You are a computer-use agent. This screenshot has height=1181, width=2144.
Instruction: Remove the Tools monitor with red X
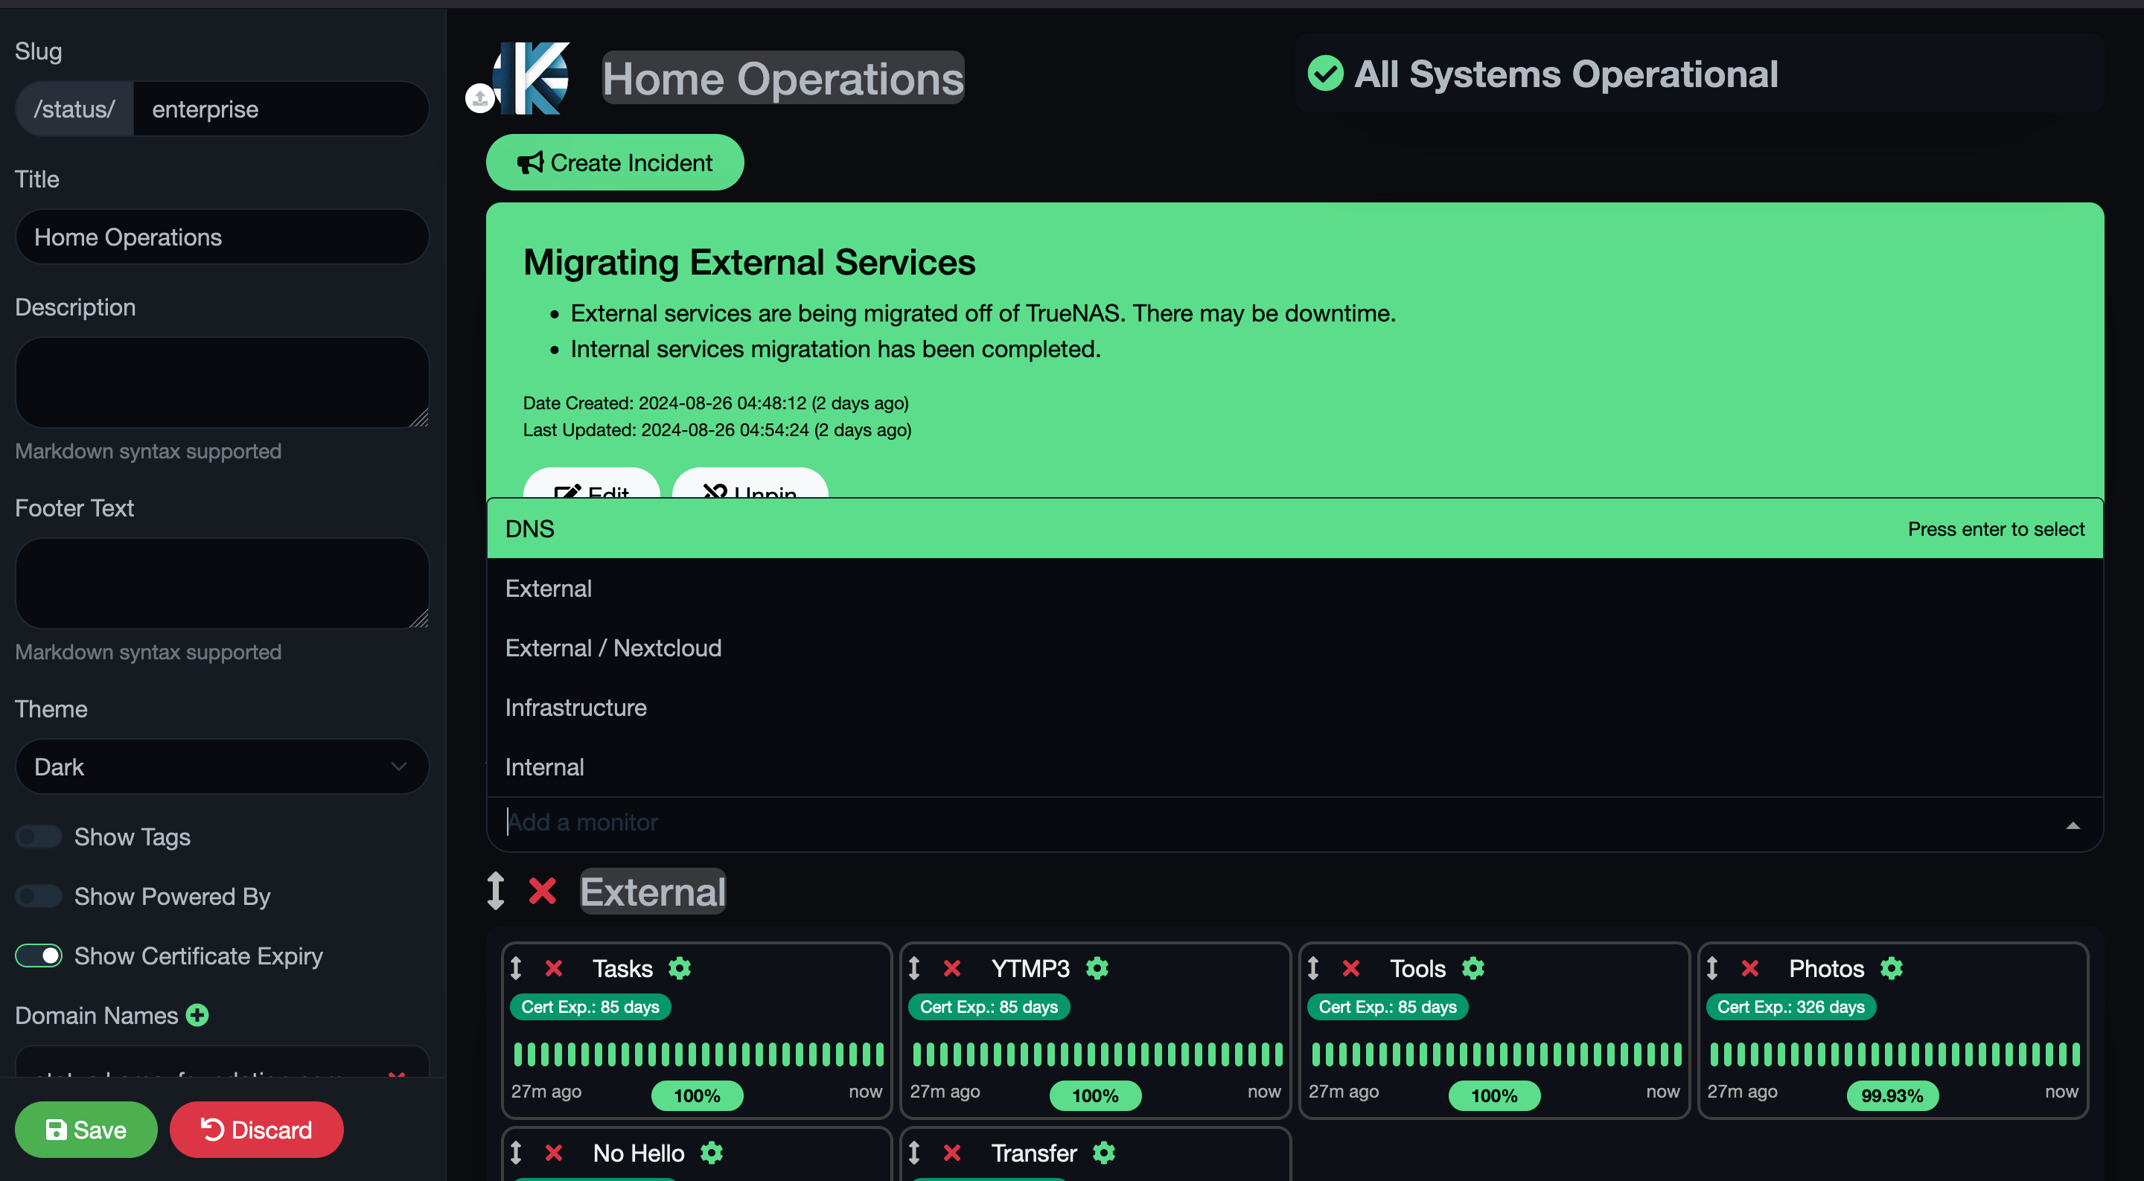(x=1351, y=968)
